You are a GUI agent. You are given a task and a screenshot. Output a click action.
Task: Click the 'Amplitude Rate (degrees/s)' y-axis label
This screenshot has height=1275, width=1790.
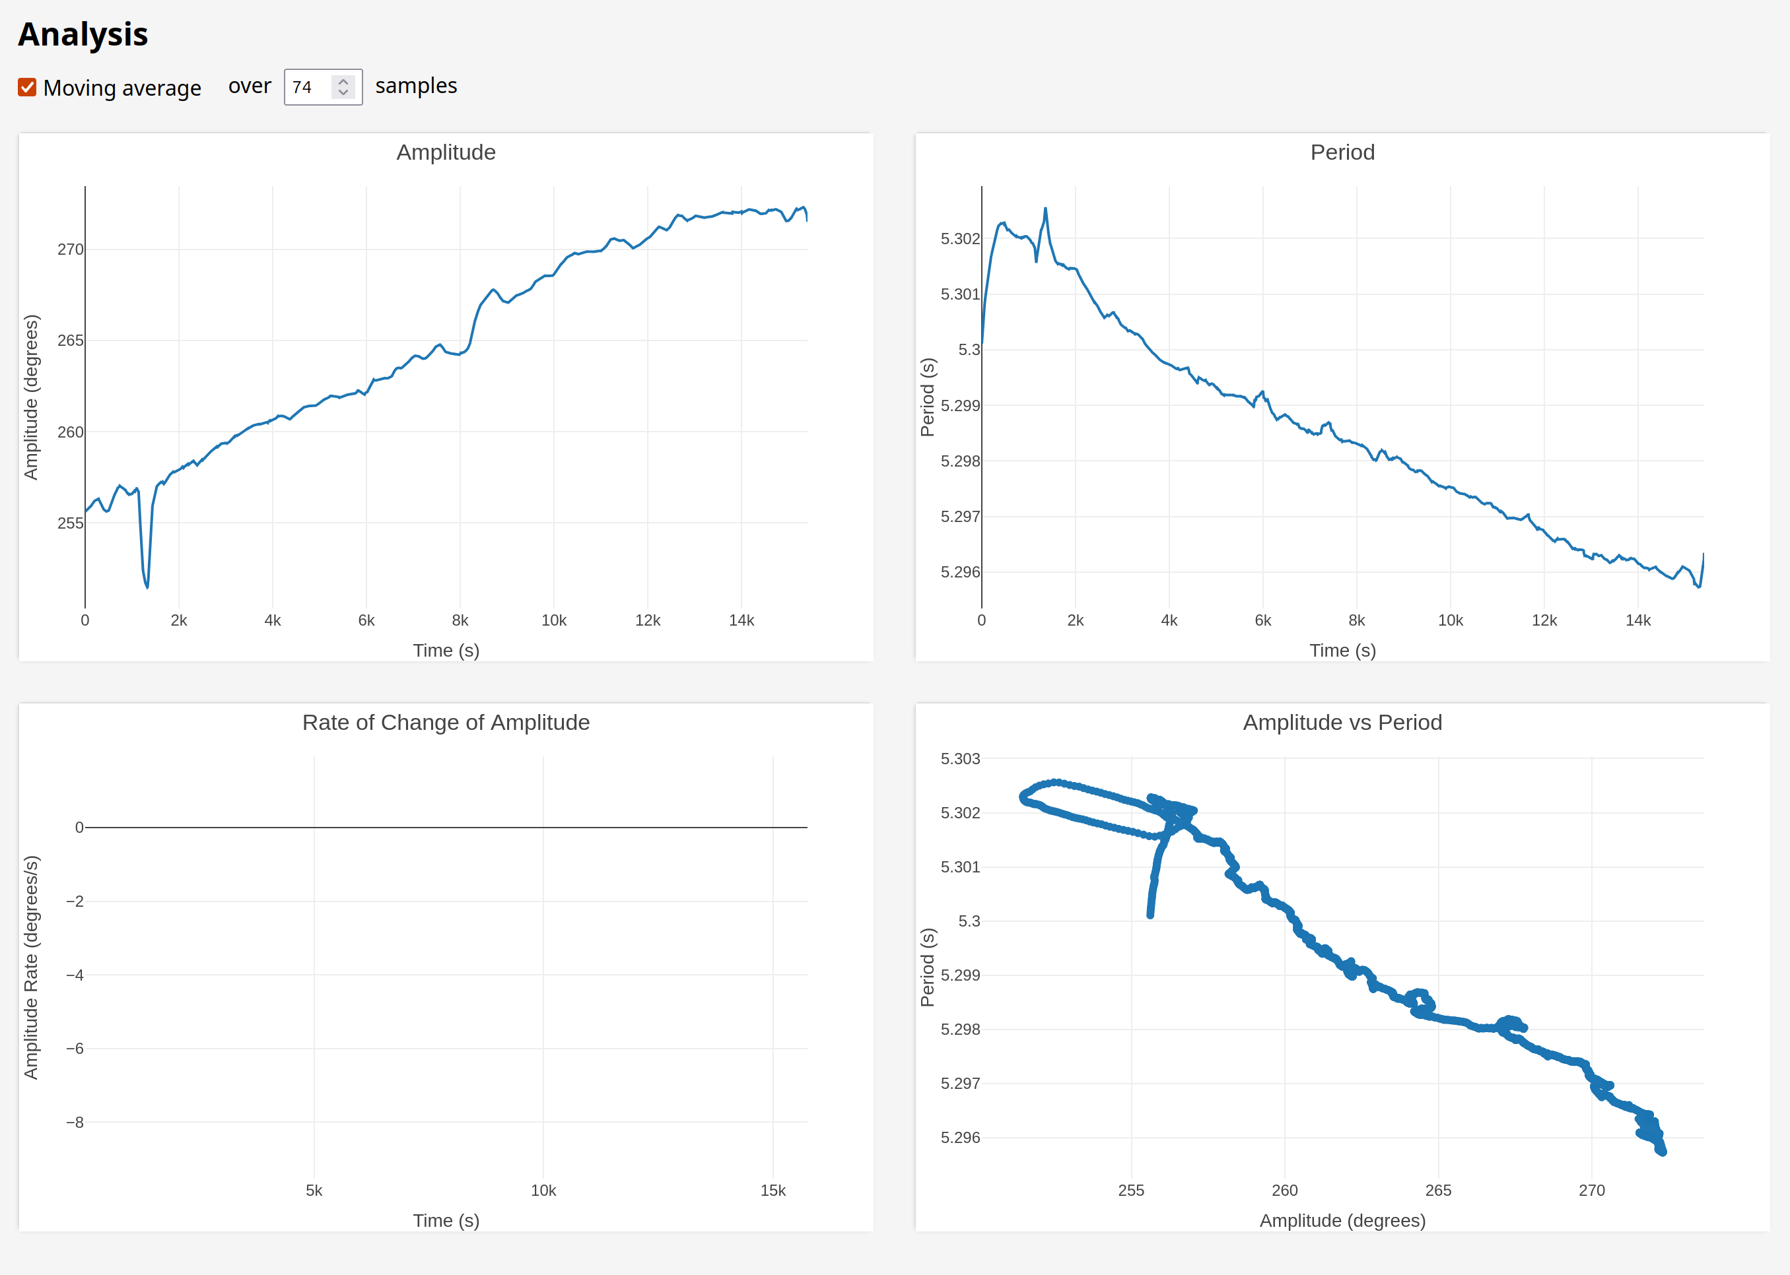coord(30,967)
